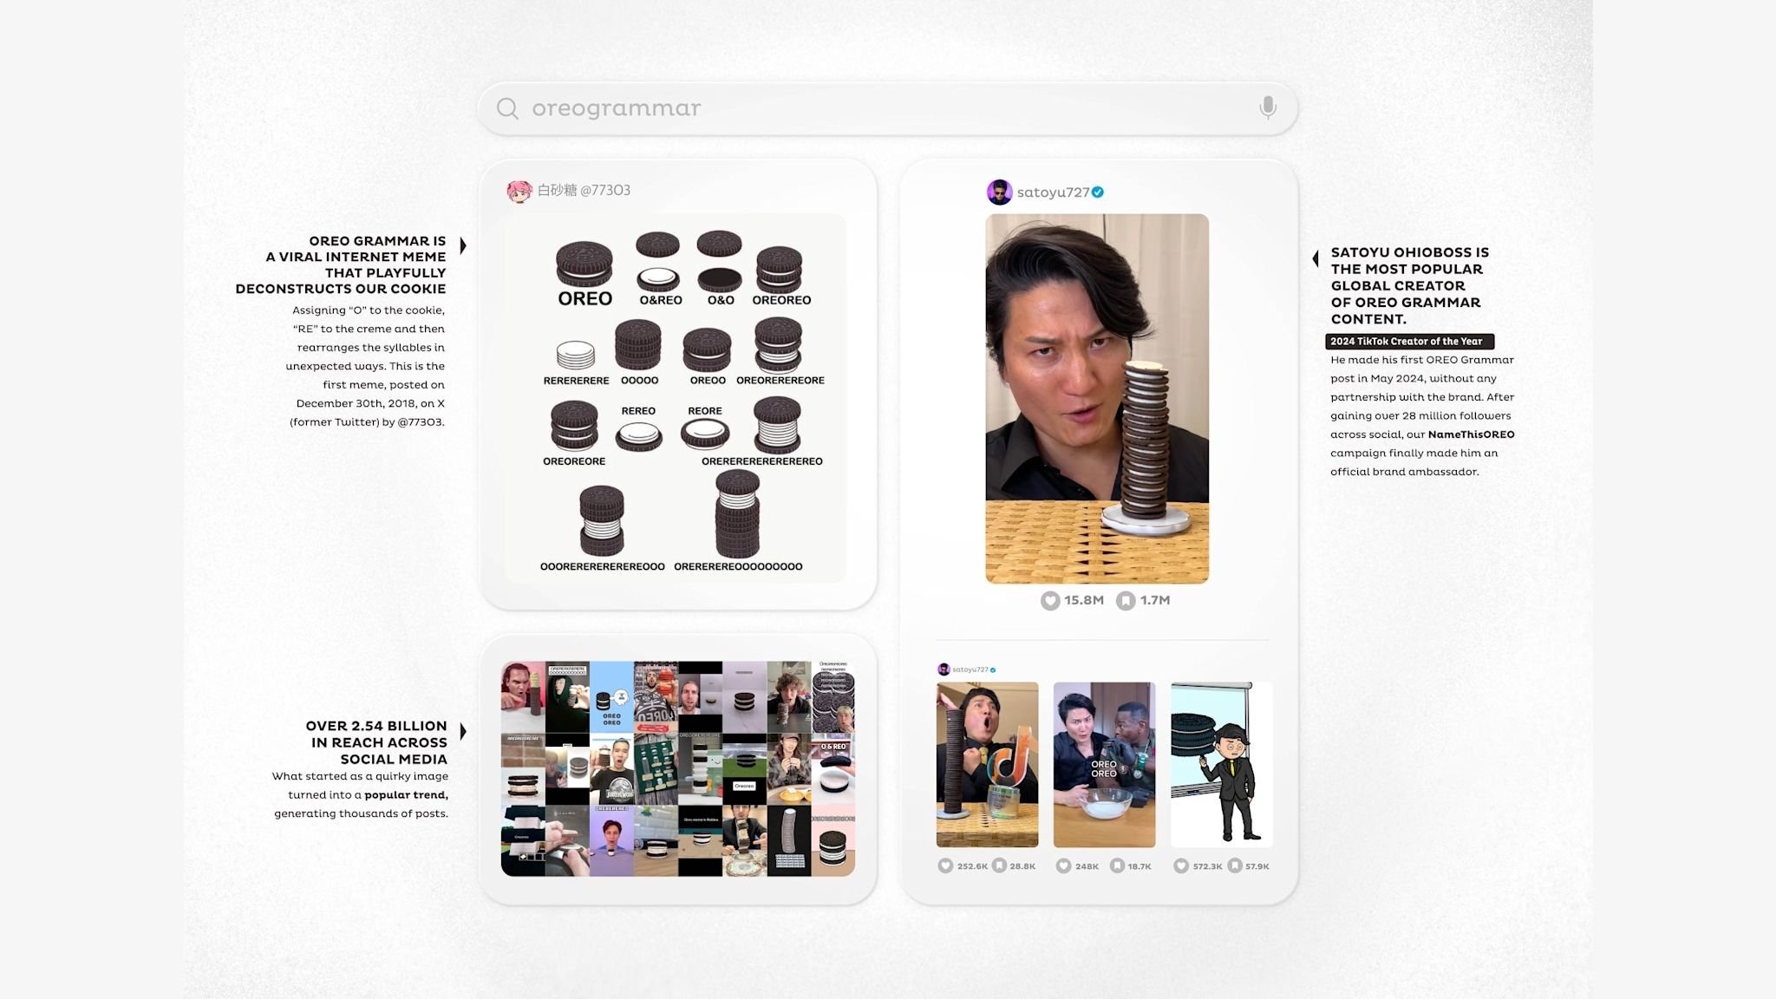This screenshot has width=1776, height=999.
Task: Click the O&REO cookie illustration
Action: pos(657,261)
